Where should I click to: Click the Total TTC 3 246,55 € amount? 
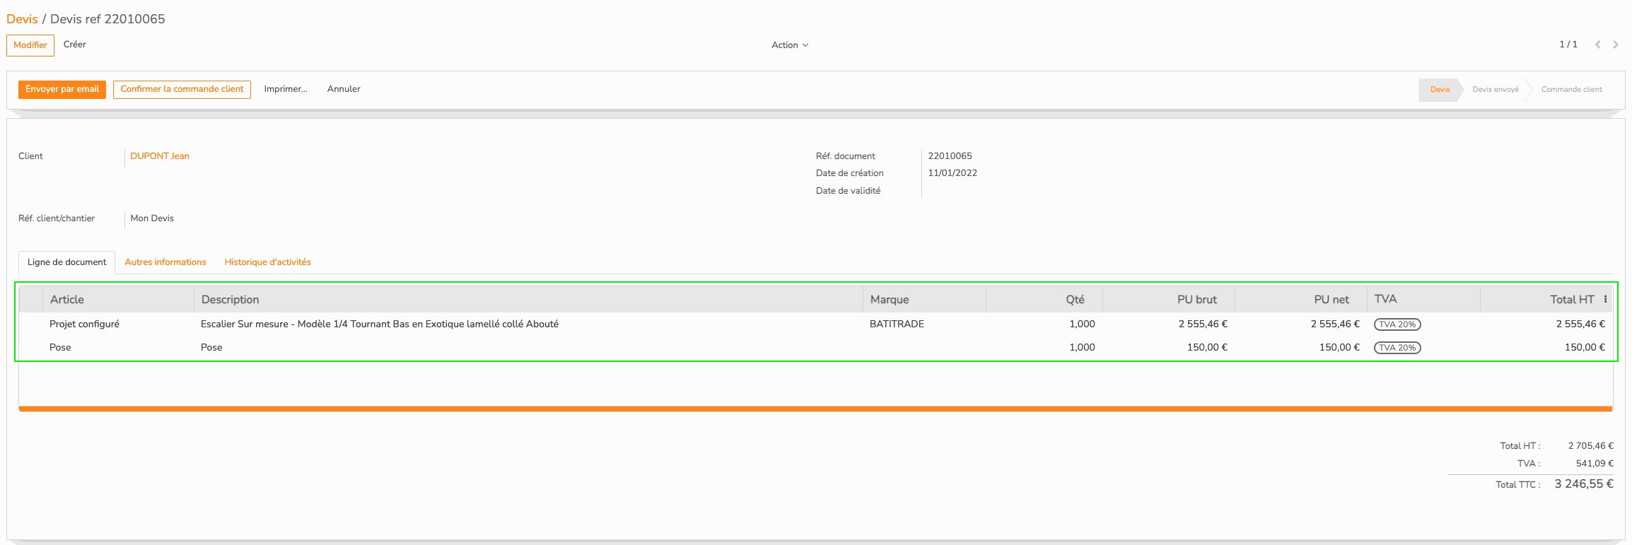[1584, 484]
